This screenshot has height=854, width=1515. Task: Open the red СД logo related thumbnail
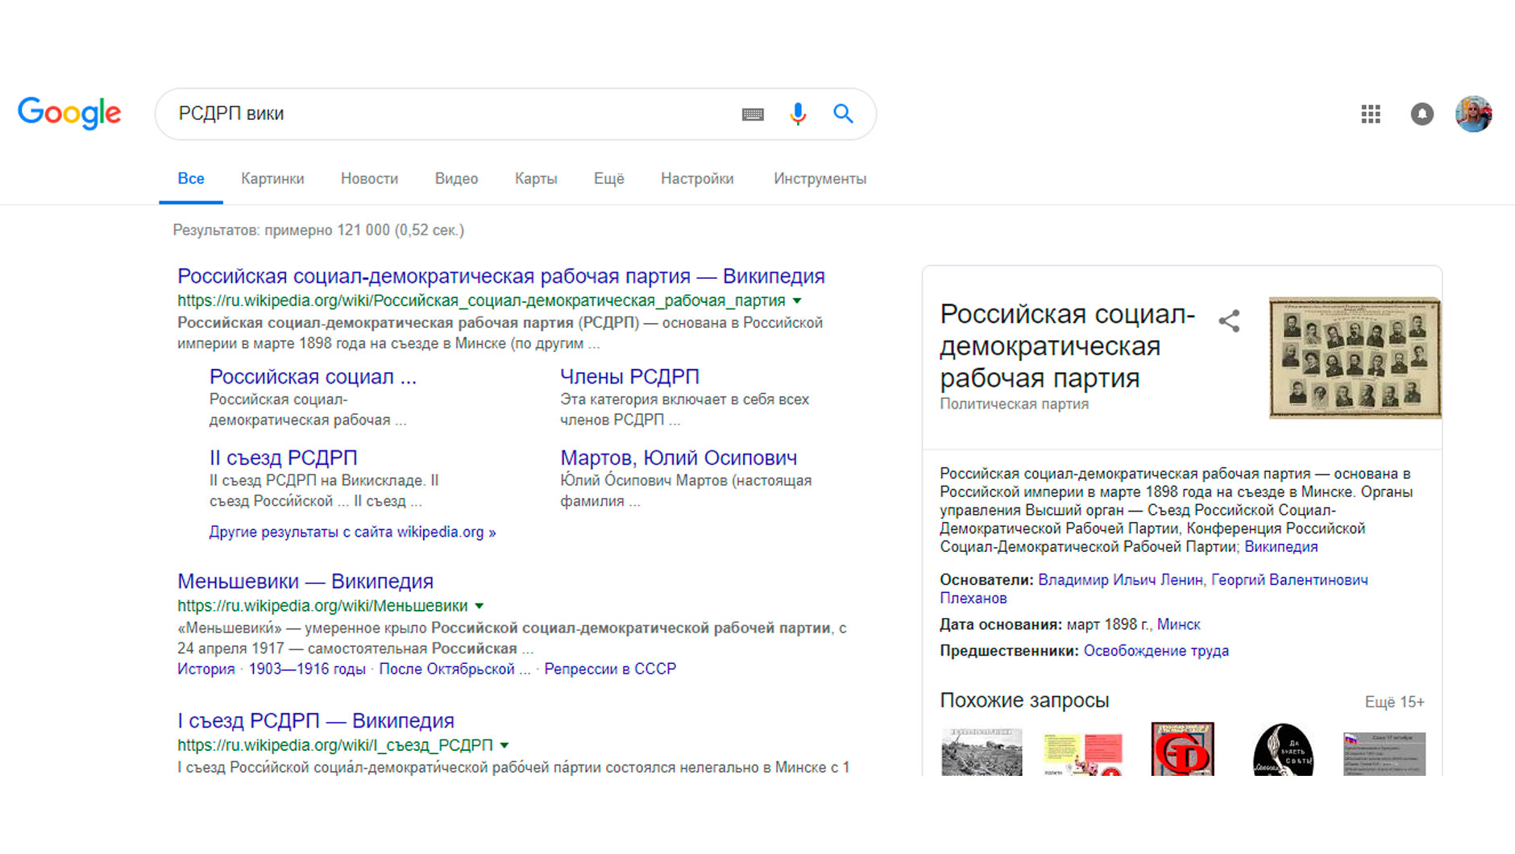pos(1182,749)
